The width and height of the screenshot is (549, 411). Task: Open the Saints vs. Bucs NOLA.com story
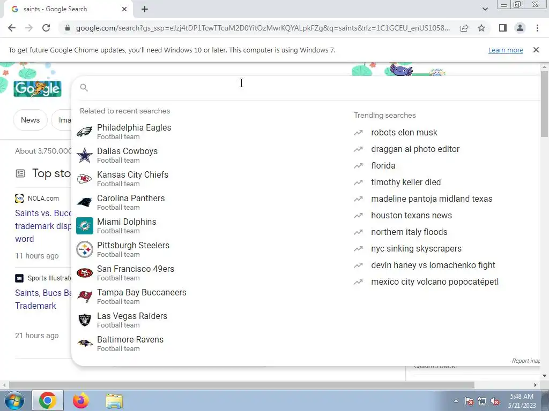coord(43,226)
